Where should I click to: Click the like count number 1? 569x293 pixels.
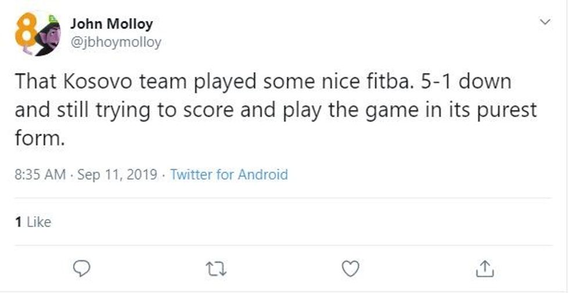[18, 222]
